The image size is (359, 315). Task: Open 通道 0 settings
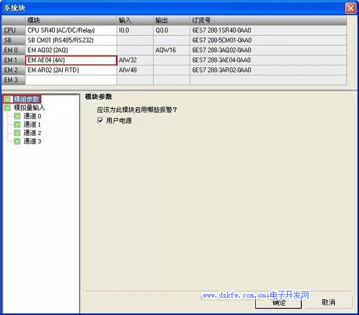click(32, 116)
